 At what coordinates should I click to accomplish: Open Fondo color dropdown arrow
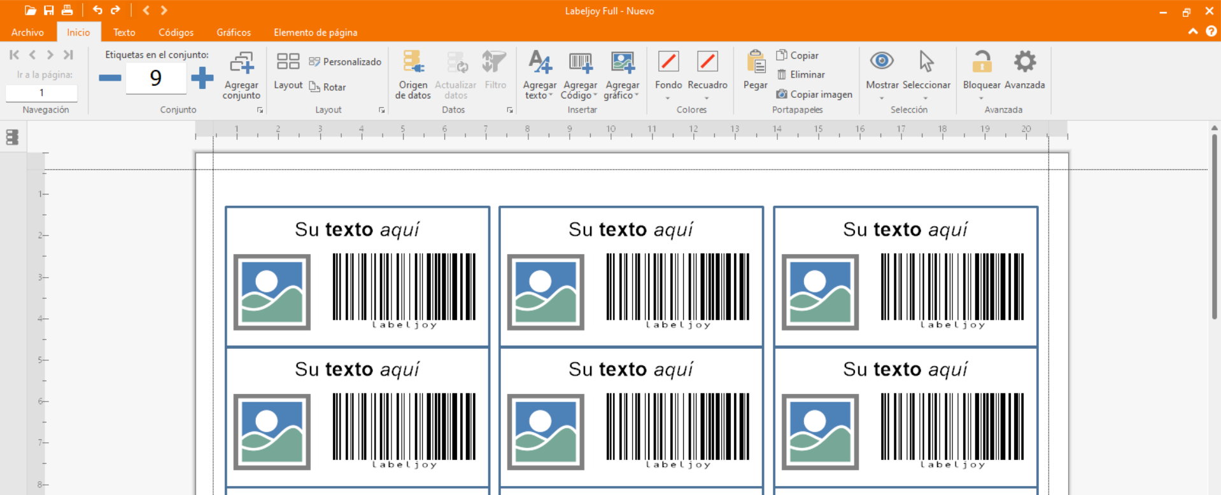click(668, 98)
